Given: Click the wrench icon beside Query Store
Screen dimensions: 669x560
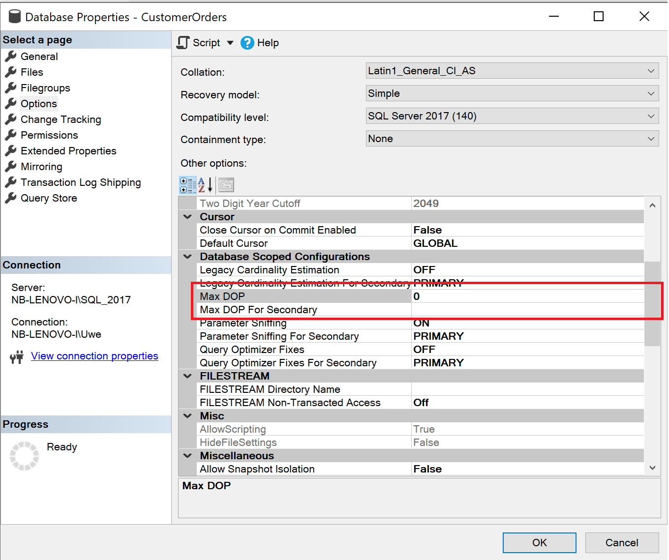Looking at the screenshot, I should click(x=10, y=198).
